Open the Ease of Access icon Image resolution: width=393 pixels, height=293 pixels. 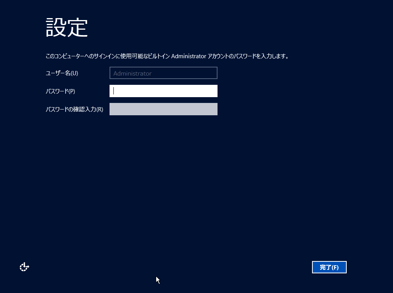[24, 267]
